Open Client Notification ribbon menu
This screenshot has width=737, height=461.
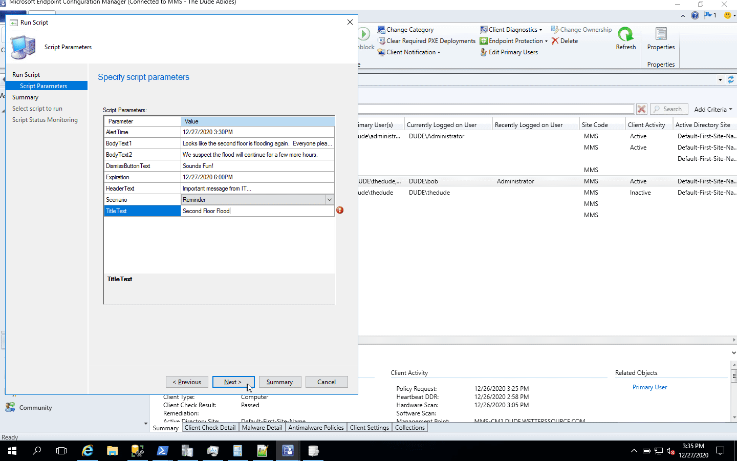[408, 52]
